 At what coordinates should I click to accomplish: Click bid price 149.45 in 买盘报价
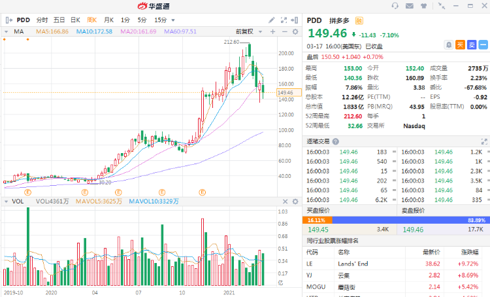318,230
